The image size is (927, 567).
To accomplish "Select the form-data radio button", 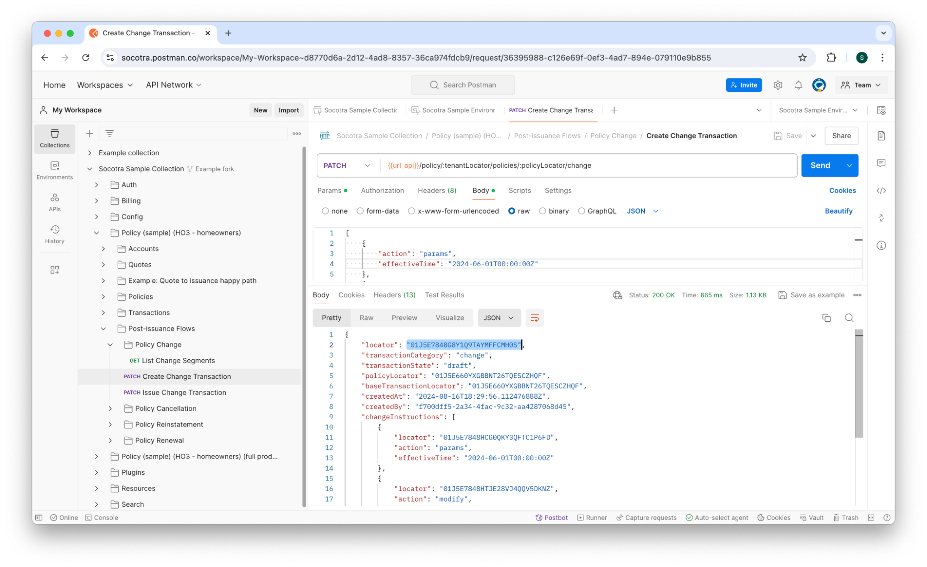I will 360,211.
